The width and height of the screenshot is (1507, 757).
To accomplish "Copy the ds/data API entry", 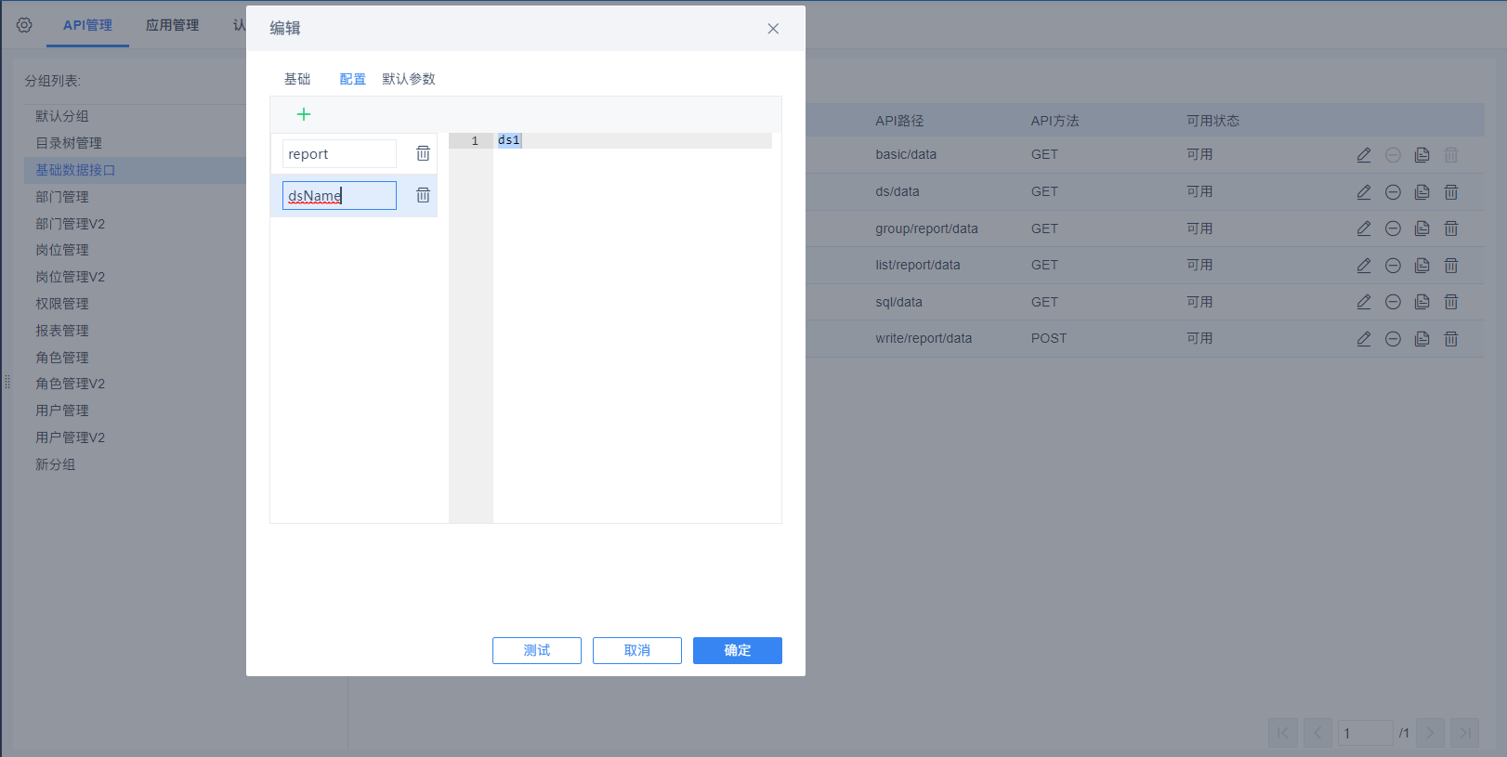I will [x=1422, y=192].
